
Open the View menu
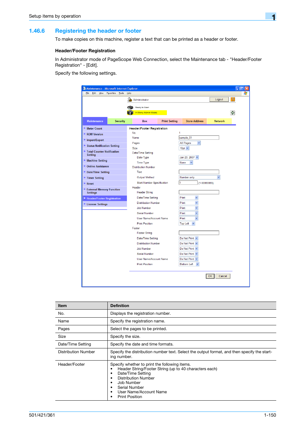[x=101, y=93]
